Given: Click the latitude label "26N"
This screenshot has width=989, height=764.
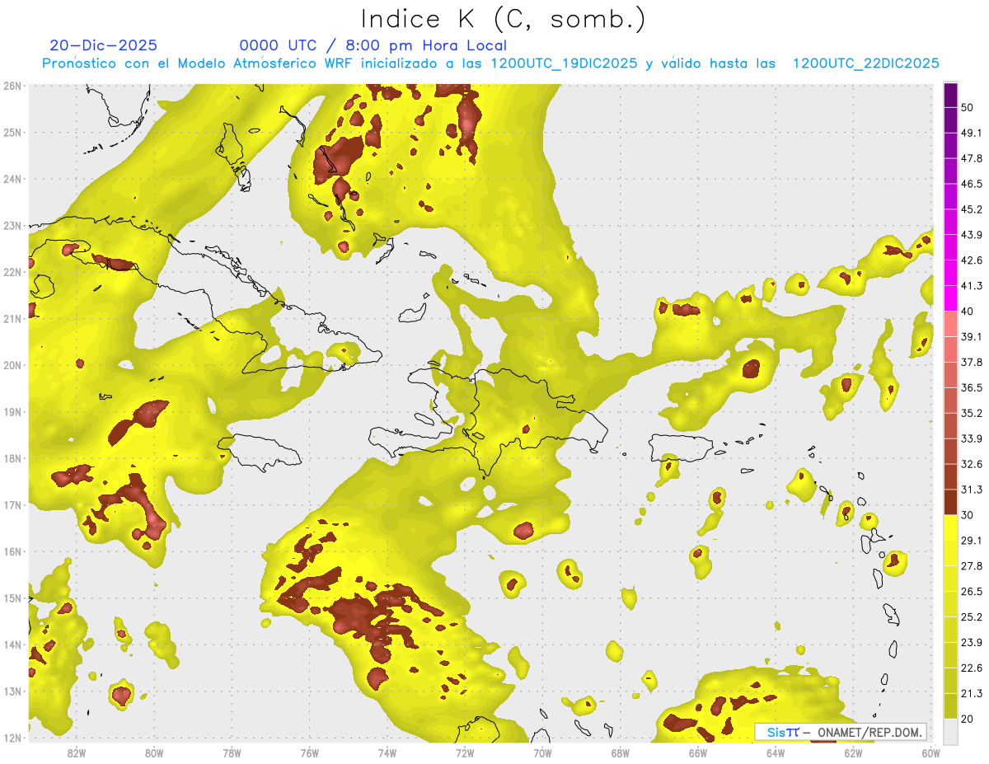Looking at the screenshot, I should tap(12, 86).
